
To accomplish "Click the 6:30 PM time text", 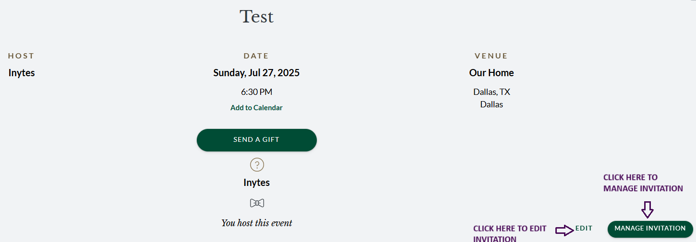I will click(256, 92).
